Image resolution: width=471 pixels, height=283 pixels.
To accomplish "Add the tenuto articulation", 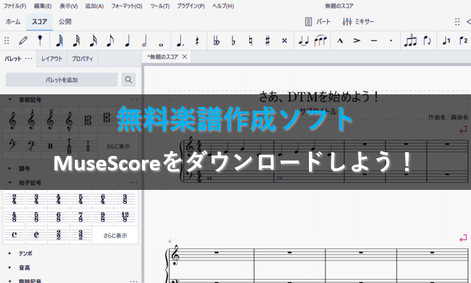I will [x=374, y=41].
